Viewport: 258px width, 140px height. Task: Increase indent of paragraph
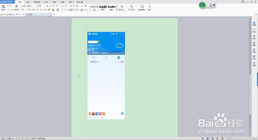point(74,6)
